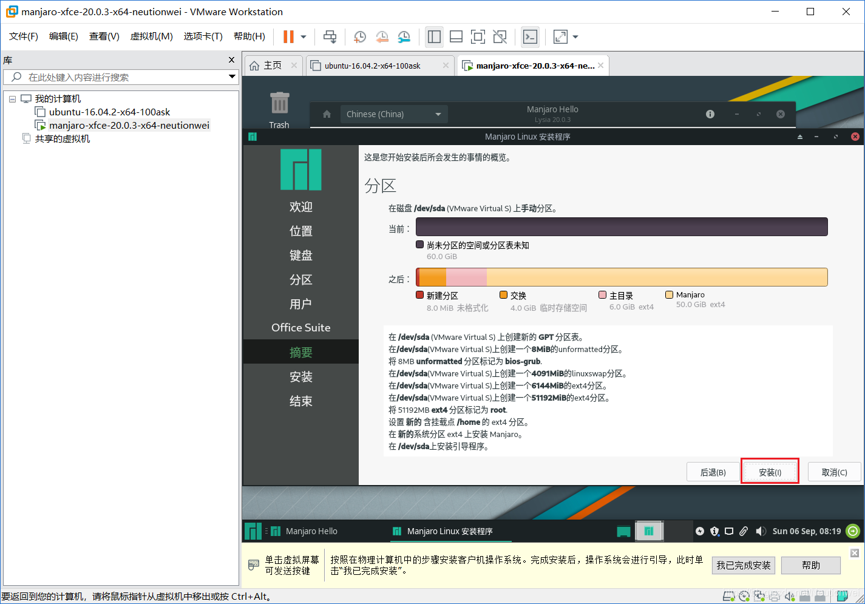Switch to Unity mode

[500, 37]
